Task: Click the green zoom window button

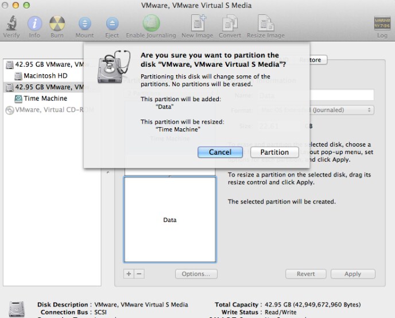Action: [26, 5]
